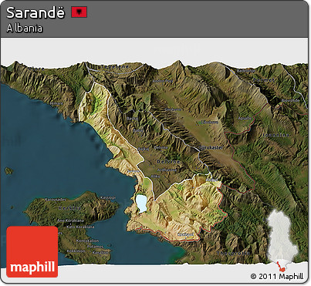The width and height of the screenshot is (311, 286).
Task: Click the Albania subtitle text
Action: pyautogui.click(x=25, y=28)
